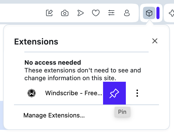The width and height of the screenshot is (174, 134).
Task: Select the Windscribe - Free... extension name
Action: click(74, 93)
